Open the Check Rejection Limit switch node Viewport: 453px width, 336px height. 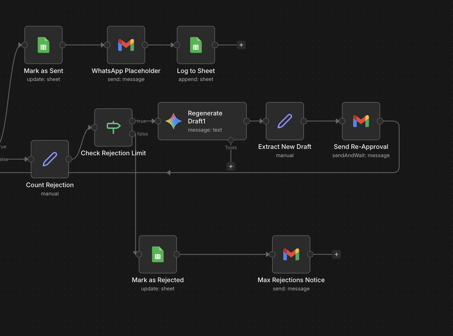[113, 128]
